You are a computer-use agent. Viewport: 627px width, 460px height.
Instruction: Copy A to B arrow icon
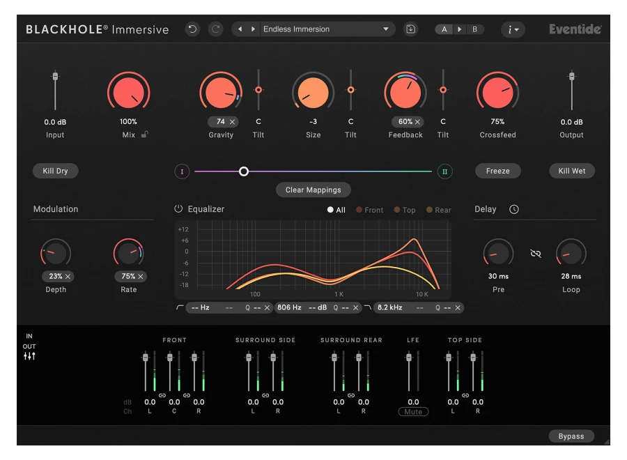click(x=460, y=29)
